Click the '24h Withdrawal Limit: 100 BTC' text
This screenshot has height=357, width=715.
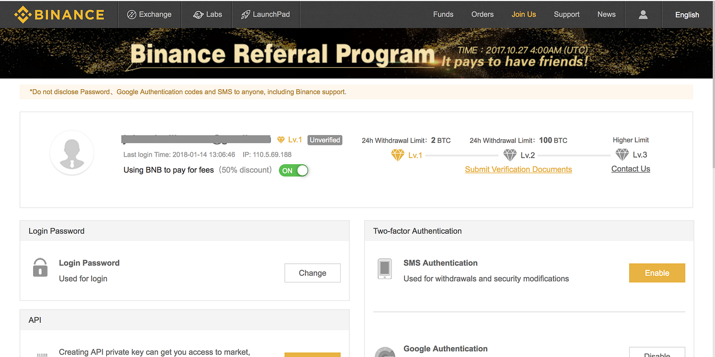click(x=518, y=140)
